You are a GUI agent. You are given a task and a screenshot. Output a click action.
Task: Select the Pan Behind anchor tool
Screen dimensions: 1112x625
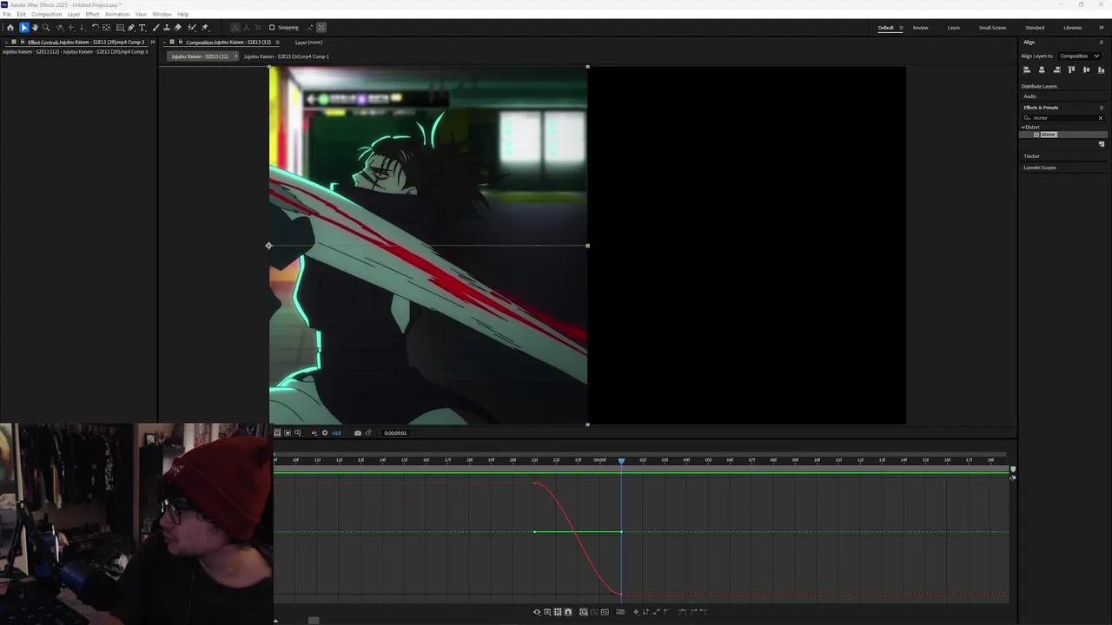click(106, 28)
